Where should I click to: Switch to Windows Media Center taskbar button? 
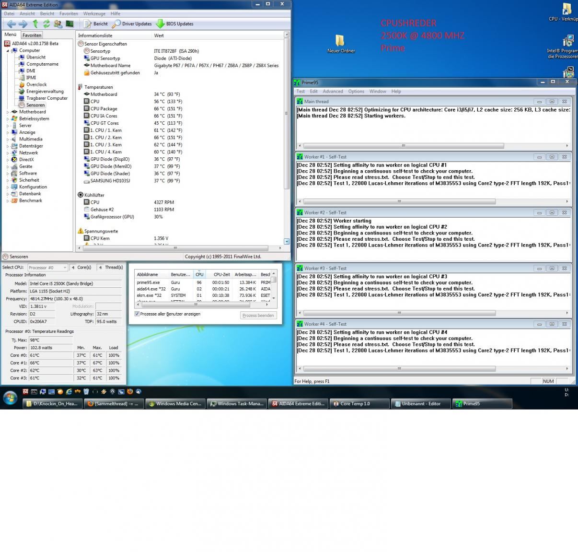tap(175, 404)
